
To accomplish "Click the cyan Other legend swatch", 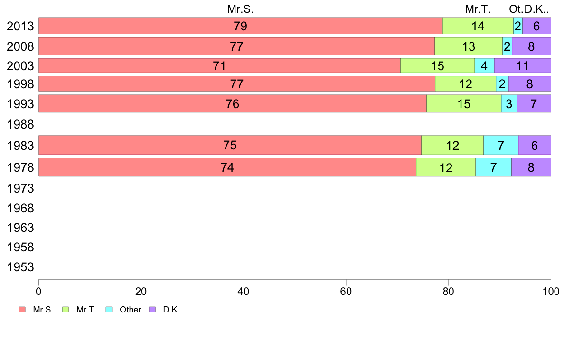I will 109,310.
